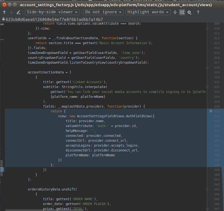Click AccountSettingsFieldViews.AuthFieldView text
The image size is (224, 211).
(x=114, y=116)
